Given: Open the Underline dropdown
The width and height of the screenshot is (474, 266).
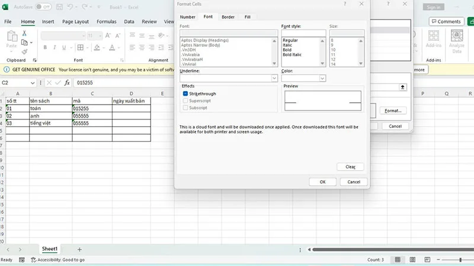Looking at the screenshot, I should (274, 79).
